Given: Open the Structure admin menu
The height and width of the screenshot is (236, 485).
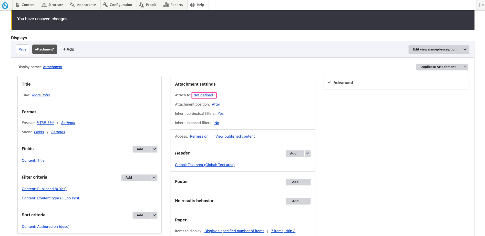Looking at the screenshot, I should coord(53,5).
